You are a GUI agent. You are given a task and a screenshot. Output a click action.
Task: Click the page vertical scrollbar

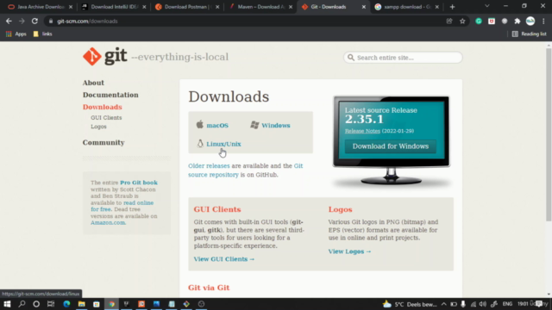[549, 135]
